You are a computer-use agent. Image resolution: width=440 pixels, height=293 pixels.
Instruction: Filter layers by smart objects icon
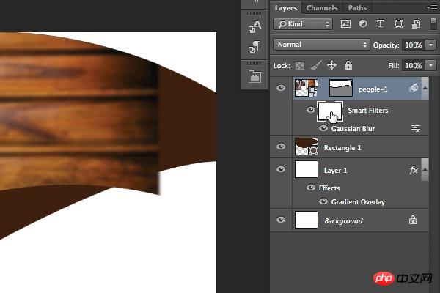(x=416, y=24)
